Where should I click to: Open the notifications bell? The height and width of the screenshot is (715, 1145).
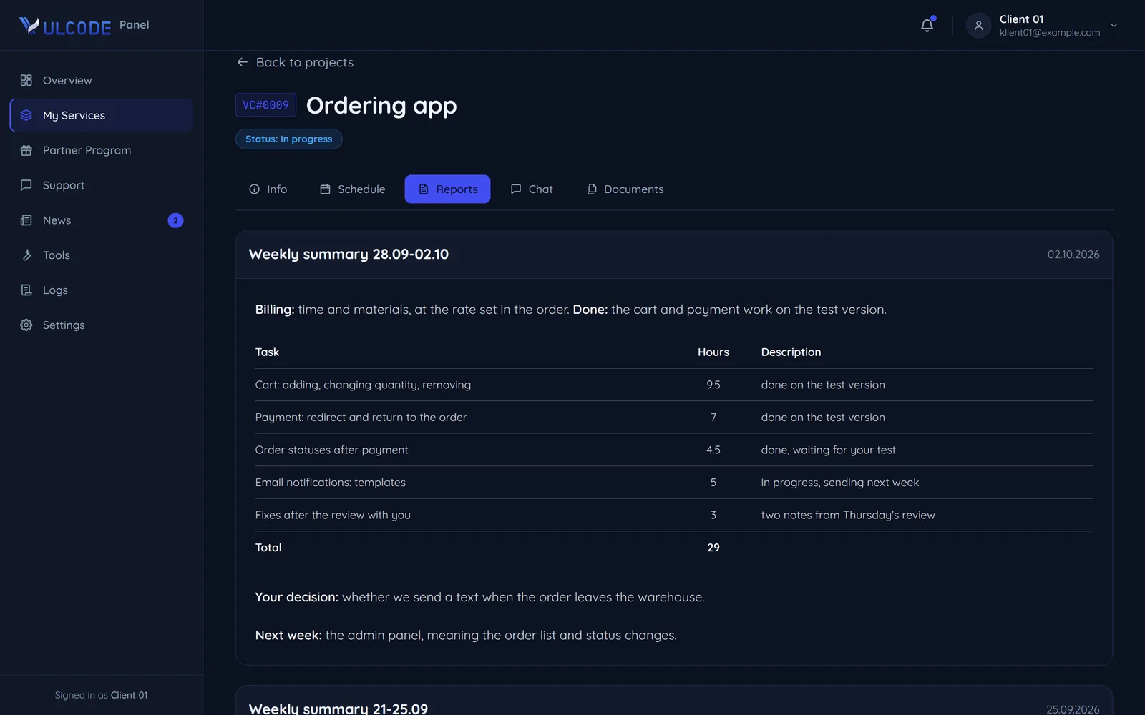(927, 25)
